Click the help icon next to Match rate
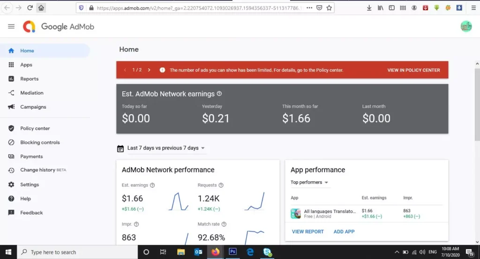This screenshot has height=259, width=480. click(x=224, y=224)
